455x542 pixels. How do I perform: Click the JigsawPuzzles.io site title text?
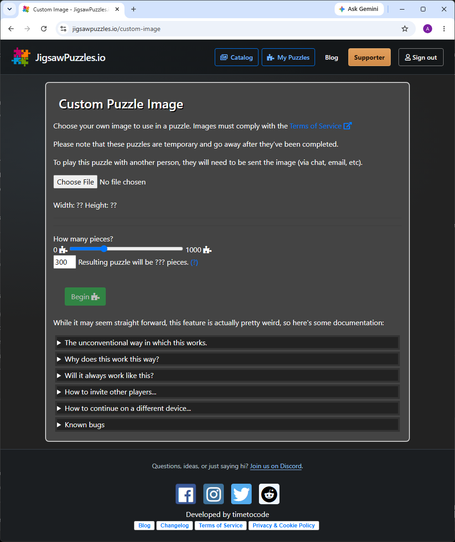70,57
